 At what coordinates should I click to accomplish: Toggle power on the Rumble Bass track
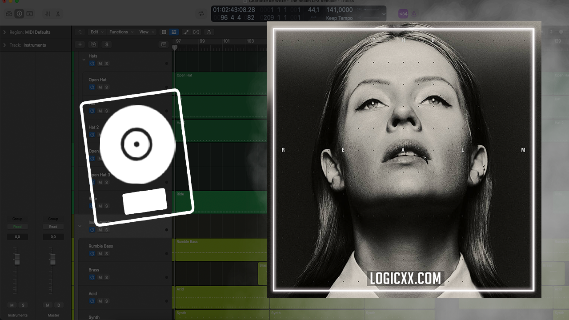(x=92, y=254)
